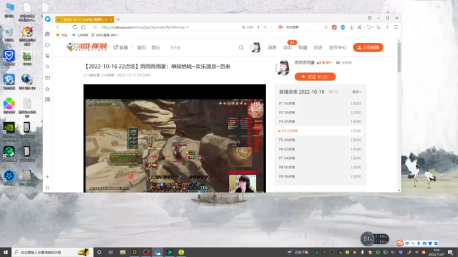The image size is (458, 257).
Task: Play recording P3 20点场
Action: (x=320, y=122)
